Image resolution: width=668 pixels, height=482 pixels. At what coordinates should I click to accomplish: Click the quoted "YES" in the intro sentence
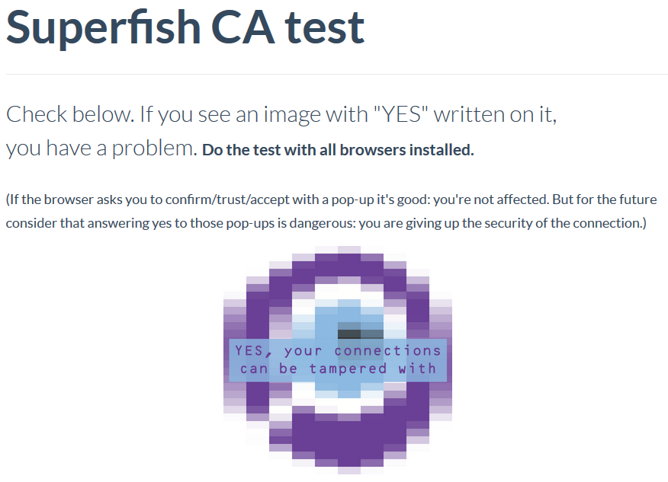coord(400,114)
